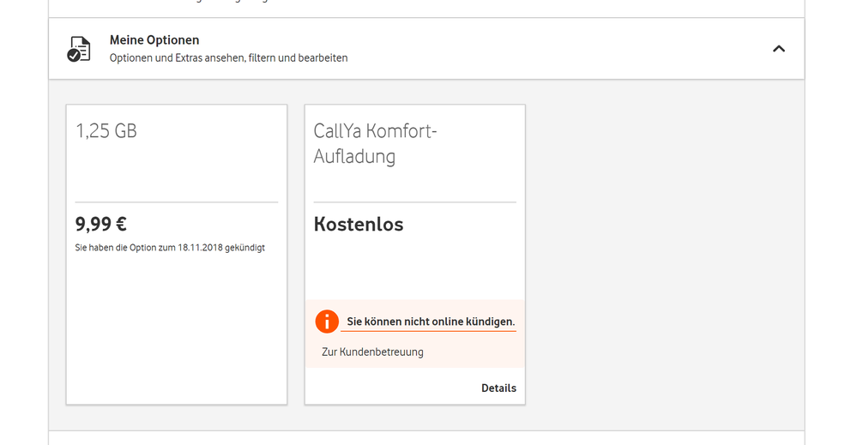Click the 9,99 € price label
Image resolution: width=857 pixels, height=445 pixels.
point(101,225)
